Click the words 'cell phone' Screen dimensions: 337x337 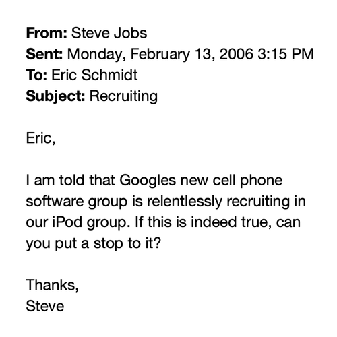[x=247, y=181]
